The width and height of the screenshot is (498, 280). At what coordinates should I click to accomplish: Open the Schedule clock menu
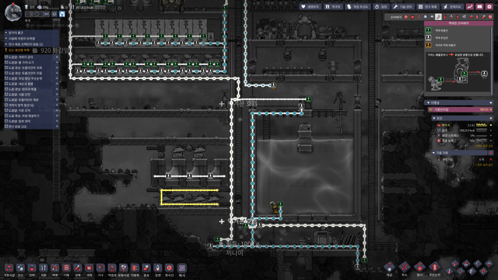tap(381, 7)
